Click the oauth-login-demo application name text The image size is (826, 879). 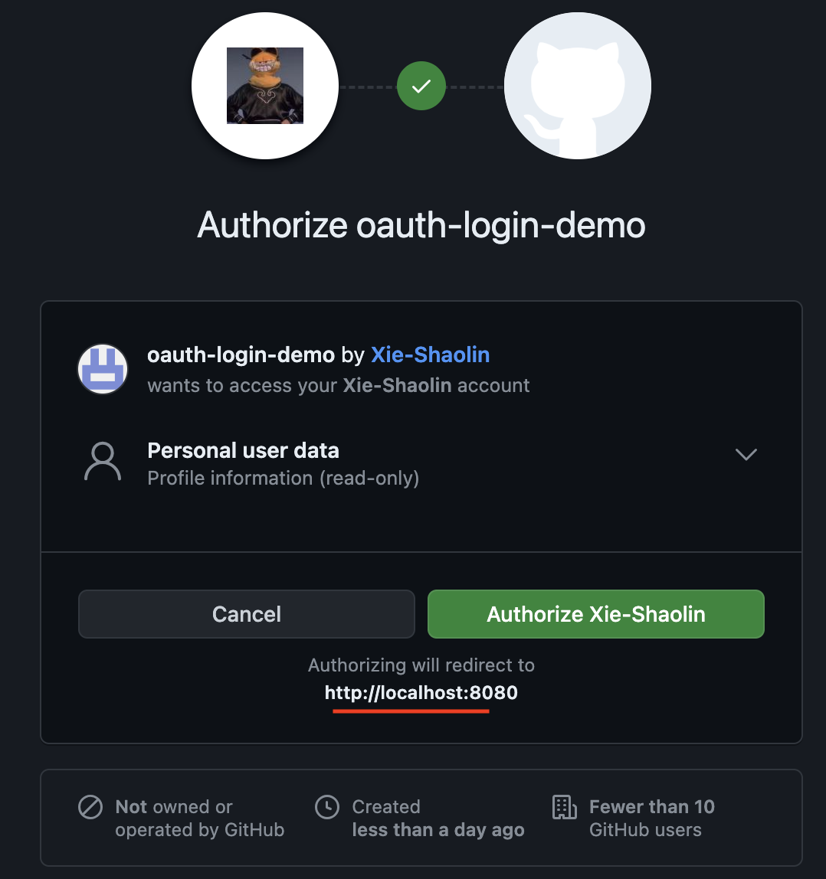click(241, 355)
